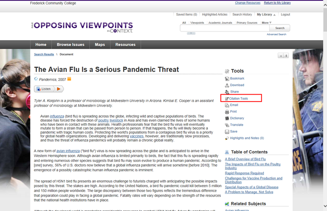Click the Pandemics, 2007 source text
The width and height of the screenshot is (327, 211).
point(52,80)
